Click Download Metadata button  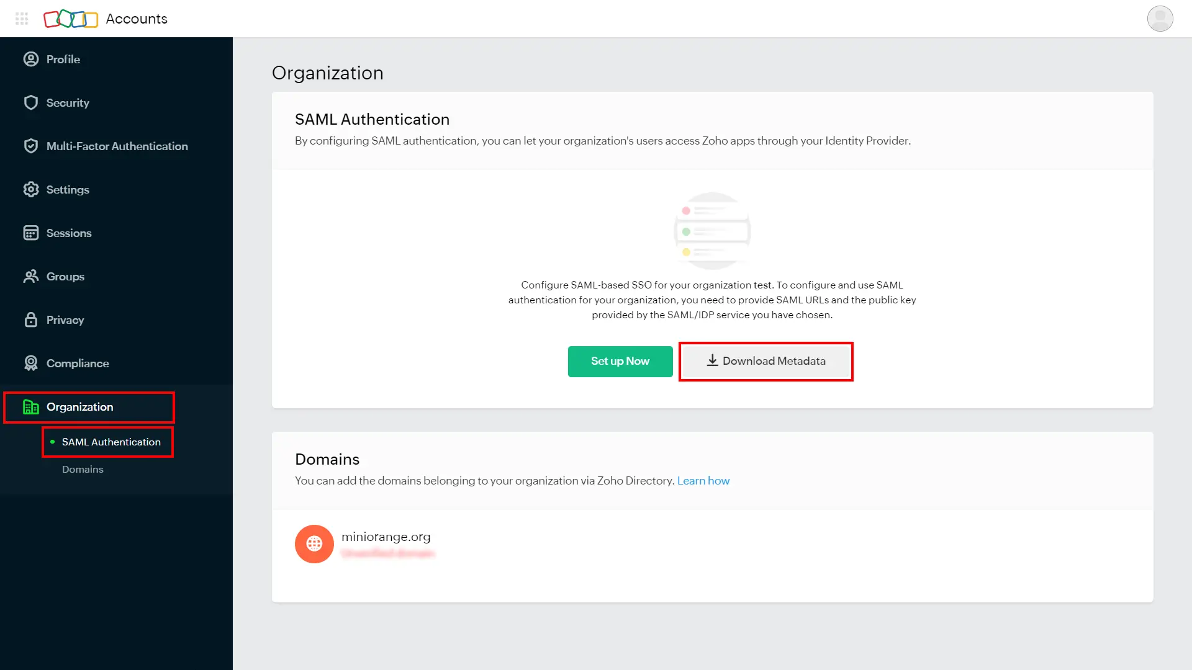pyautogui.click(x=766, y=362)
